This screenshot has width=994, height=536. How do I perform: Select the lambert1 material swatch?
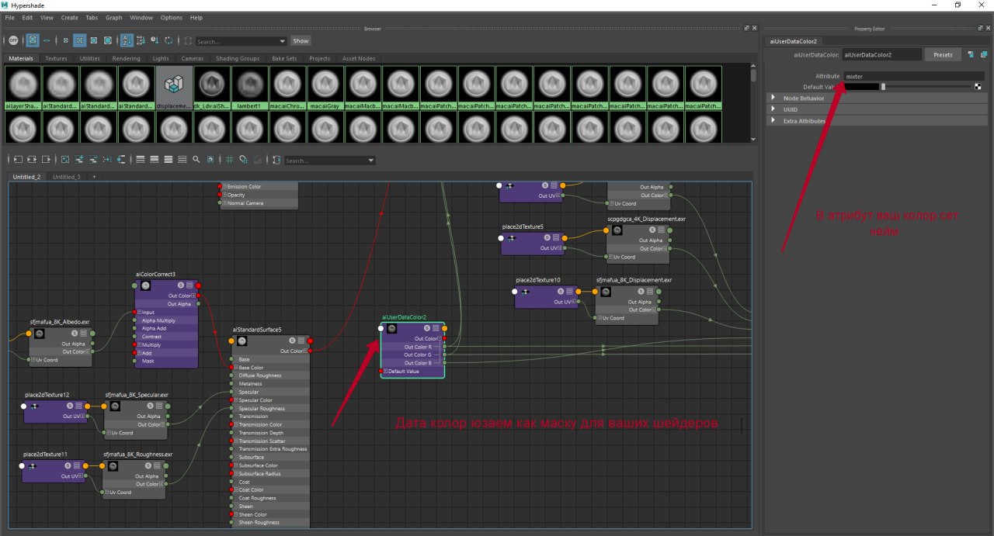click(x=250, y=87)
